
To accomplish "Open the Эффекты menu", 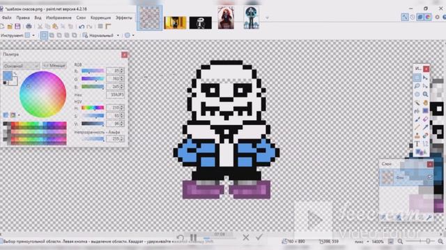I will [124, 17].
